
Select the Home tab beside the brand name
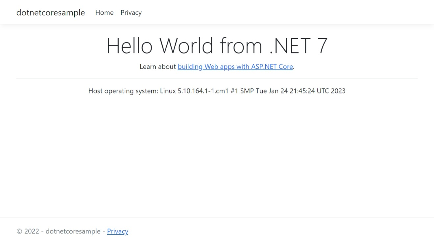point(104,12)
